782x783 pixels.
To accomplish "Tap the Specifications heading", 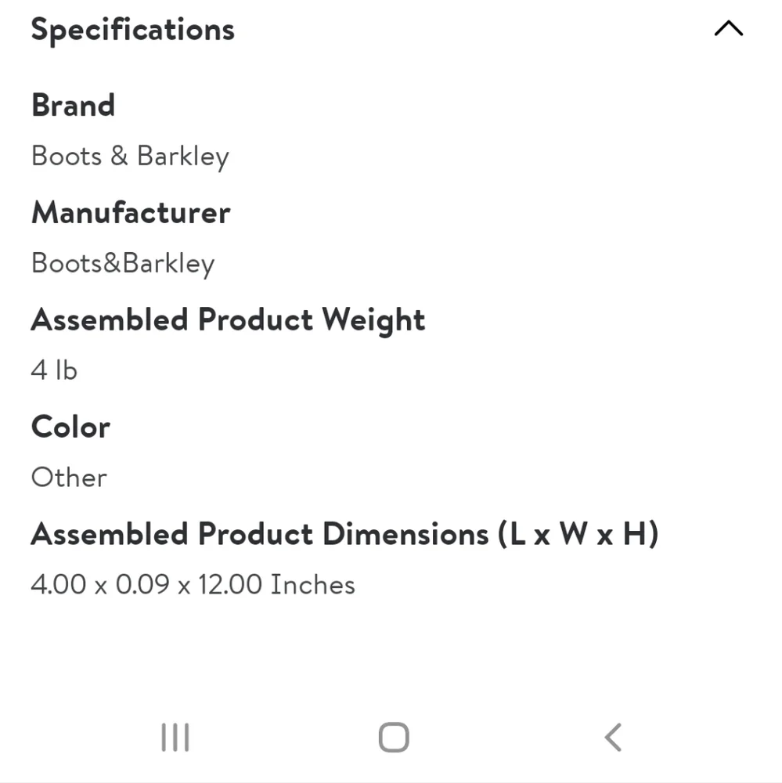I will 132,30.
